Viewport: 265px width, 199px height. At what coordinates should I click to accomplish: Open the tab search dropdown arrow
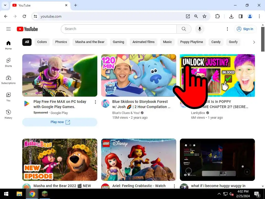5,5
